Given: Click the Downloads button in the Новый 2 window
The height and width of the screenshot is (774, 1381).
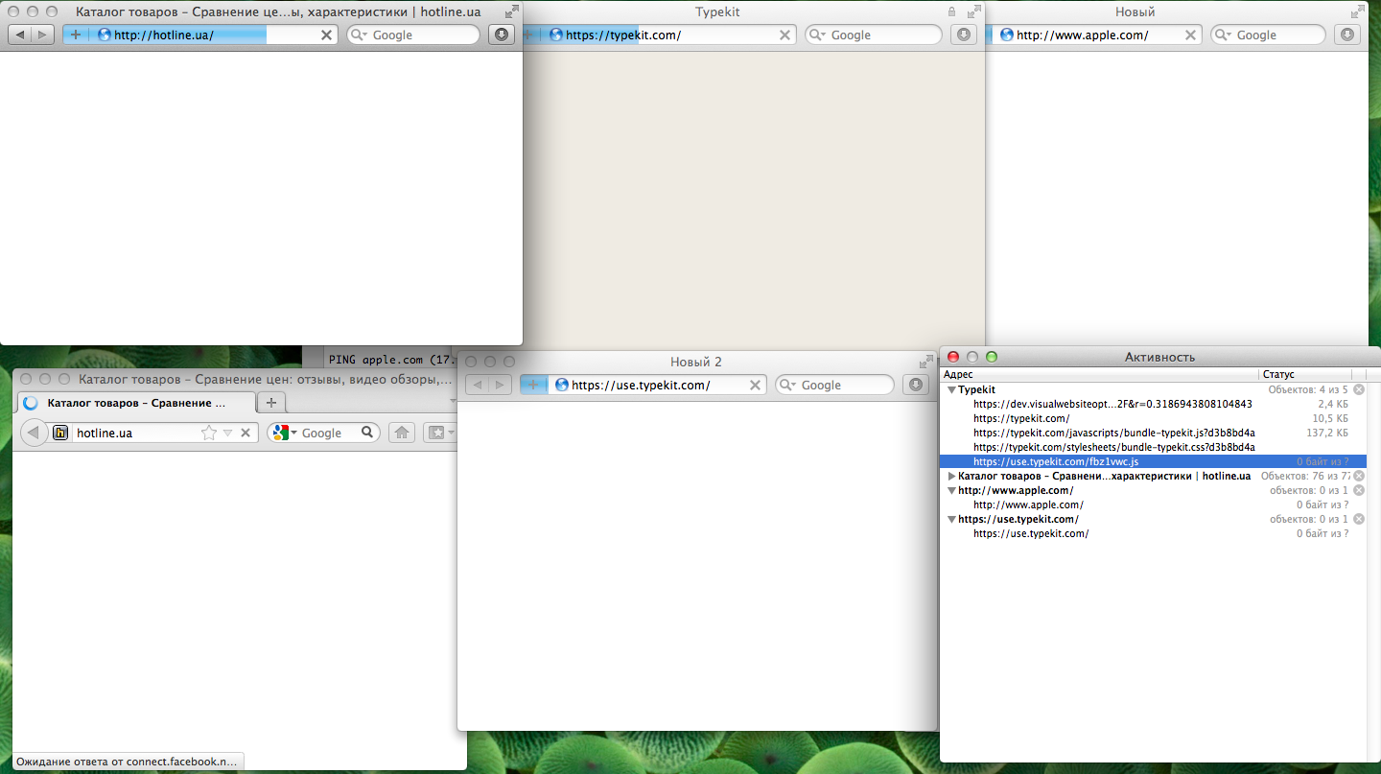Looking at the screenshot, I should (x=916, y=385).
